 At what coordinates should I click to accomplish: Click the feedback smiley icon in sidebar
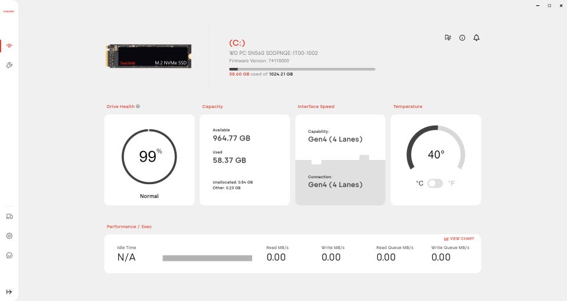coord(9,256)
